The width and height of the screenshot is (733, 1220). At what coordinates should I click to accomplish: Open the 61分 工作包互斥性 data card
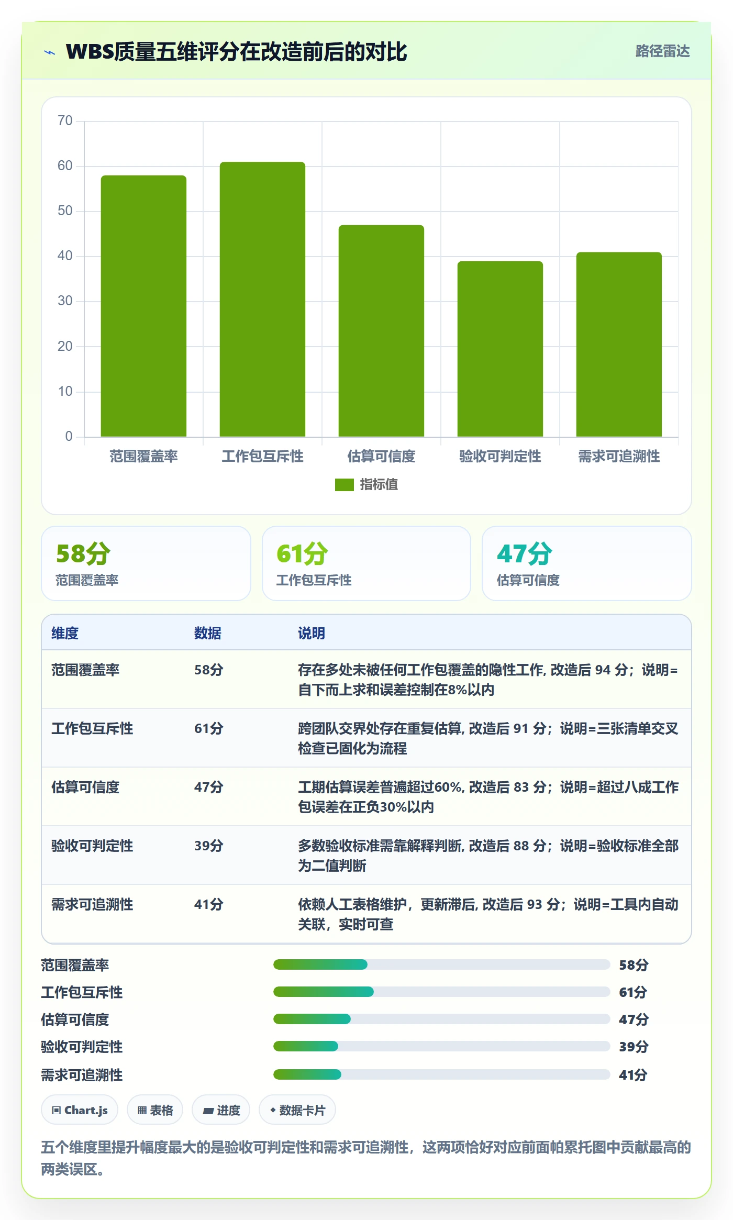tap(366, 563)
